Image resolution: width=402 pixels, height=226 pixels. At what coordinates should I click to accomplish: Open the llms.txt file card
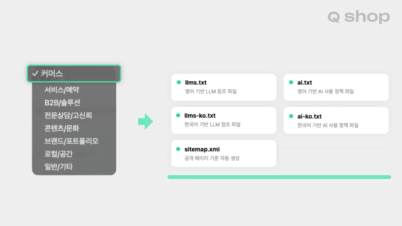(224, 87)
